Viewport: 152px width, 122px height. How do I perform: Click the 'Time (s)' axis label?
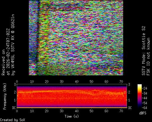coord(72,116)
